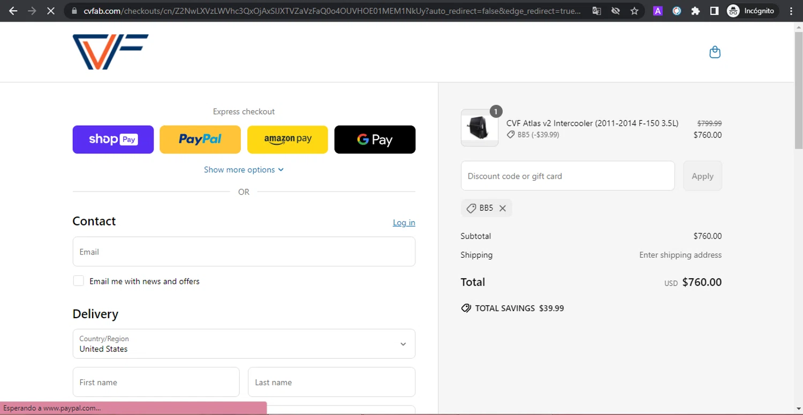Click the Total Savings tag icon

click(466, 308)
